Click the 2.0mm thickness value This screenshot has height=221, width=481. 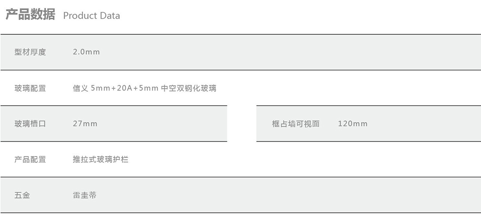click(86, 52)
